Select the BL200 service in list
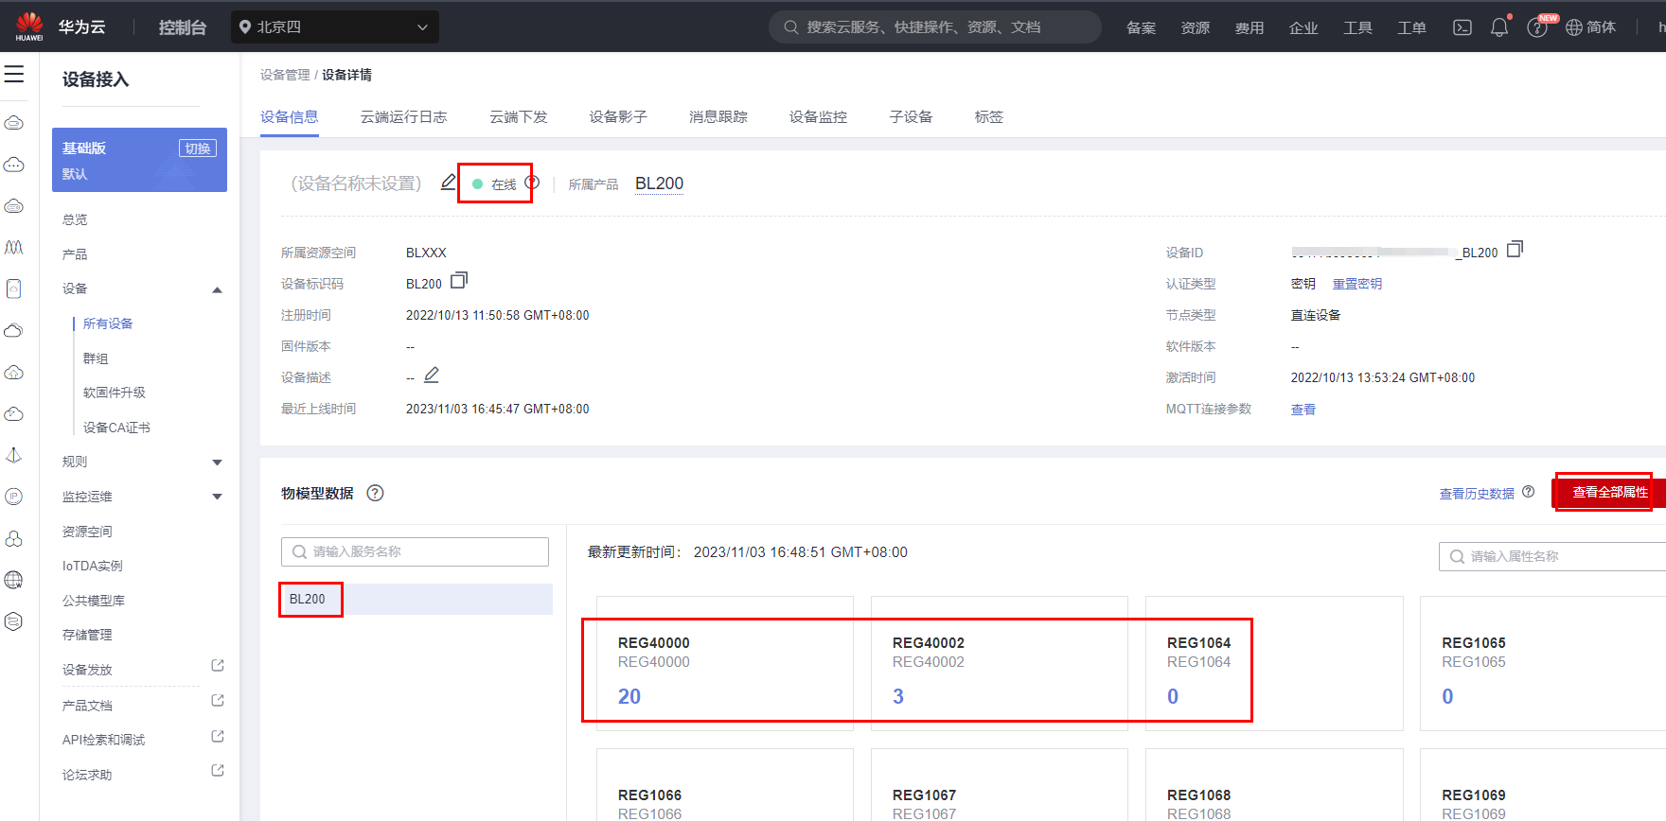 416,599
